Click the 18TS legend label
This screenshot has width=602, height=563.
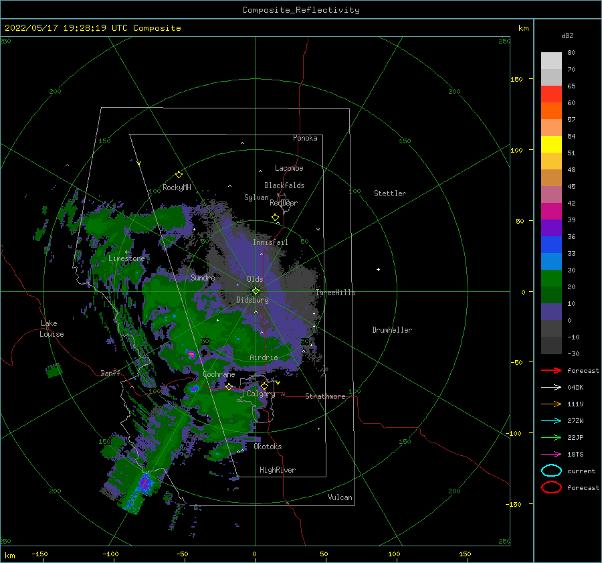click(x=575, y=455)
